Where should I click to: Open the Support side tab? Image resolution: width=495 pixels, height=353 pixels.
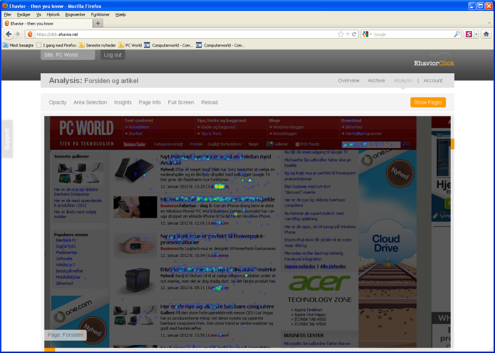click(x=7, y=139)
